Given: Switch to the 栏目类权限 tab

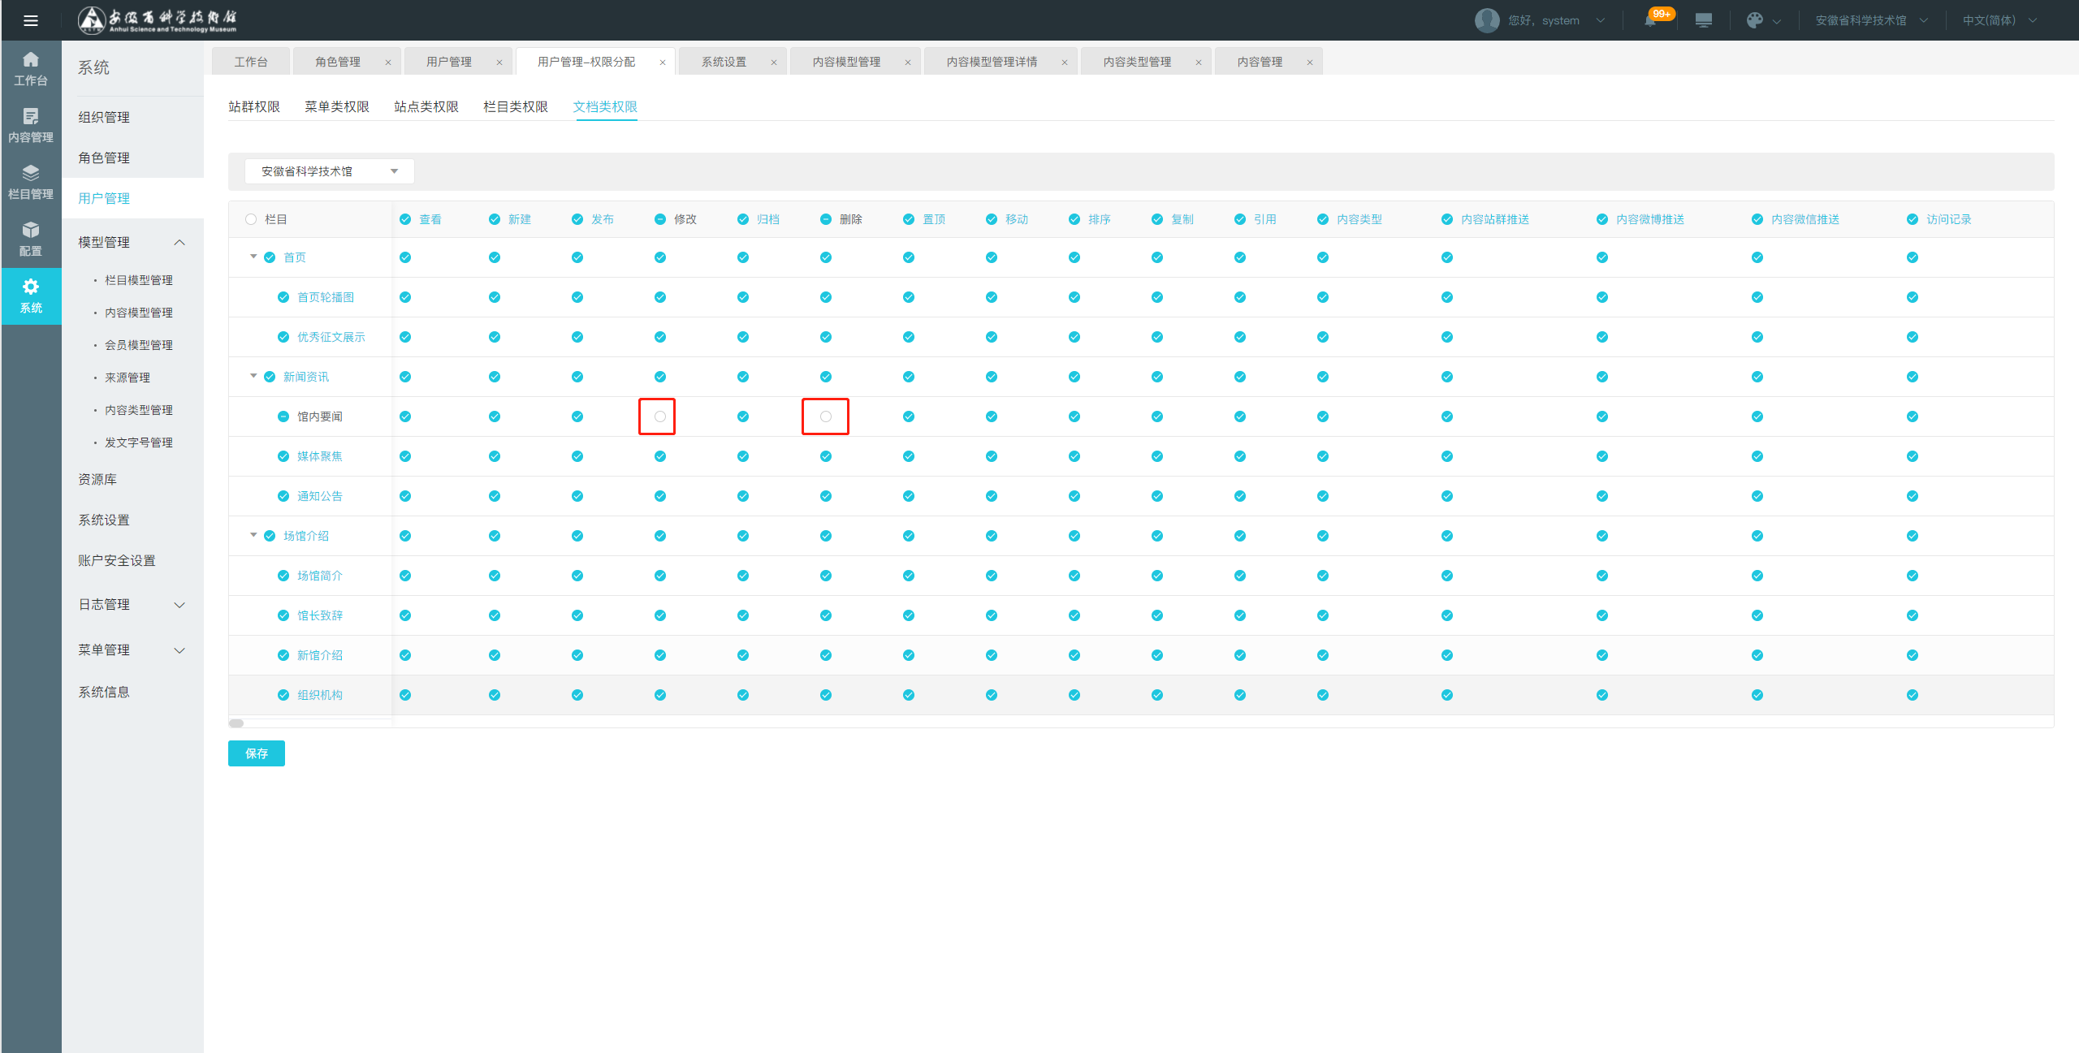Looking at the screenshot, I should 515,107.
